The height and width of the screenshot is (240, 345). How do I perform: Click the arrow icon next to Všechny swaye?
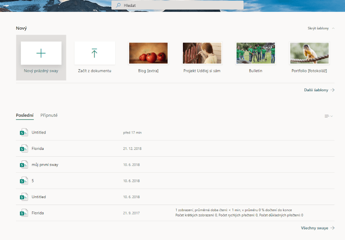point(332,228)
